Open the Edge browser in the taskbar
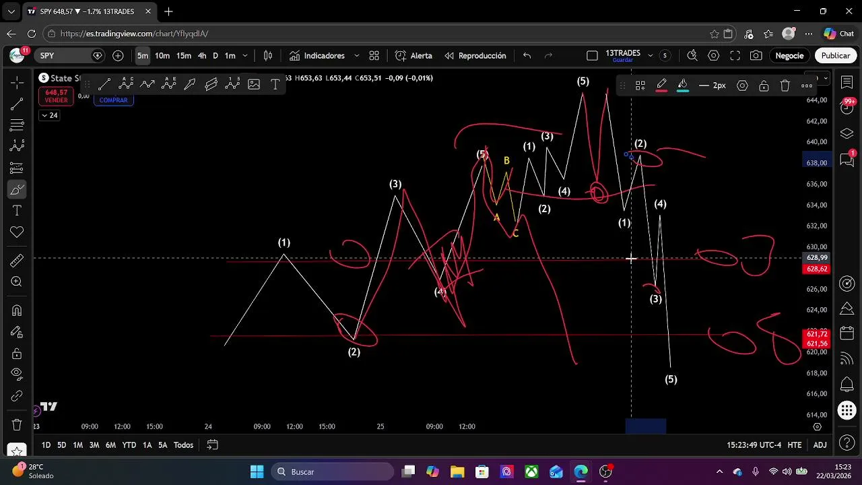This screenshot has height=485, width=862. (x=581, y=472)
